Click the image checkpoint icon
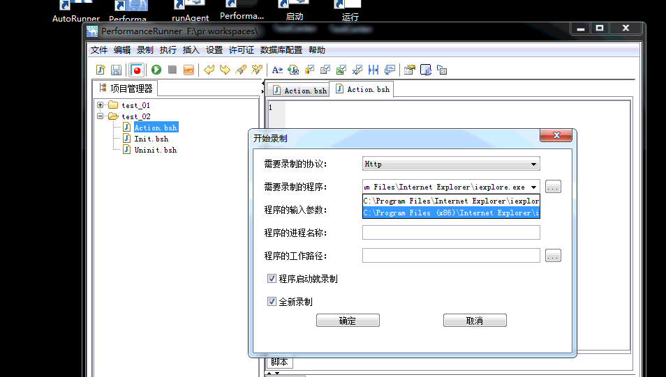The width and height of the screenshot is (666, 377). [341, 70]
